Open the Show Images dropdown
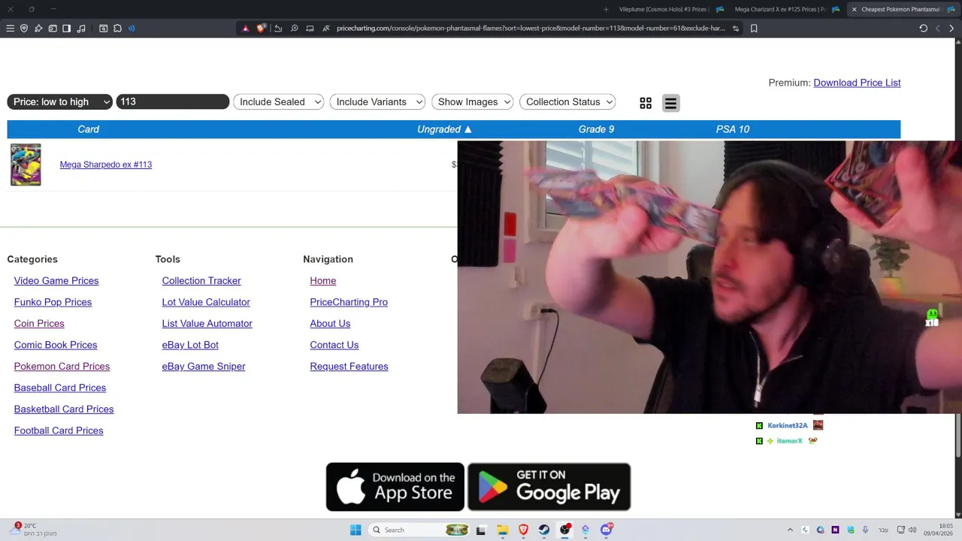Viewport: 962px width, 541px height. (472, 101)
